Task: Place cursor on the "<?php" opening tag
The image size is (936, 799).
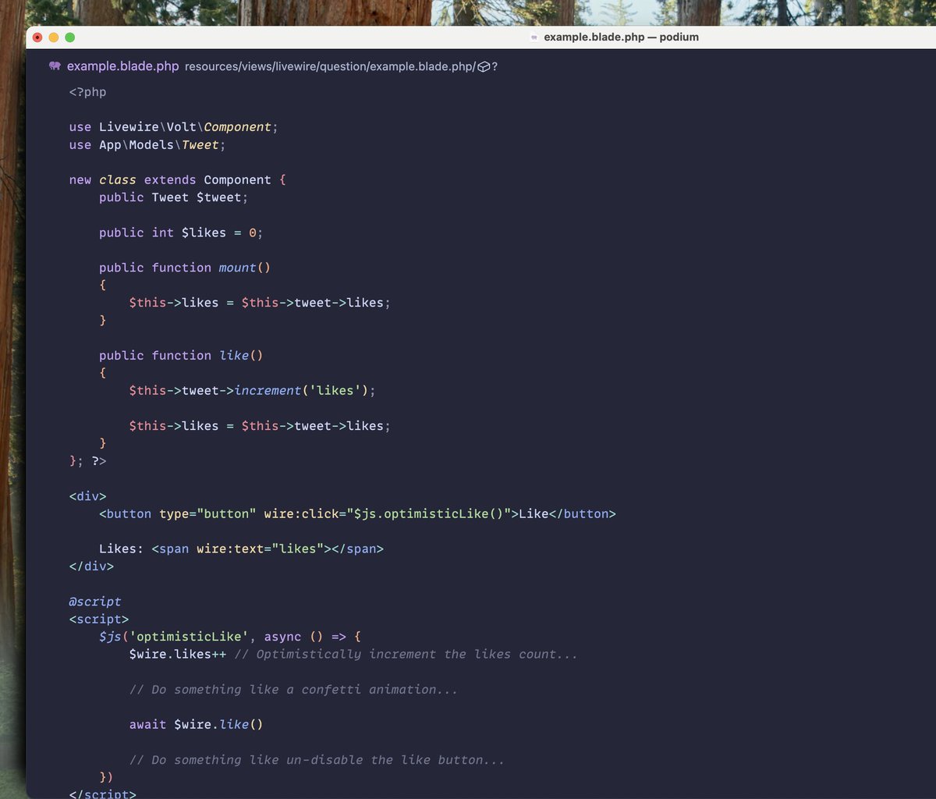Action: click(x=87, y=92)
